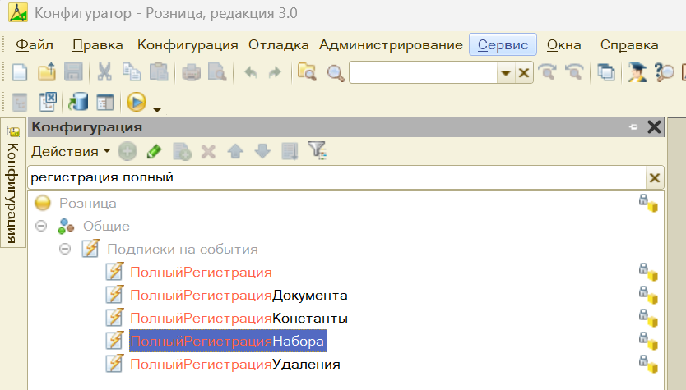Click the Edit pencil icon
Screen dimensions: 686x390
click(154, 152)
